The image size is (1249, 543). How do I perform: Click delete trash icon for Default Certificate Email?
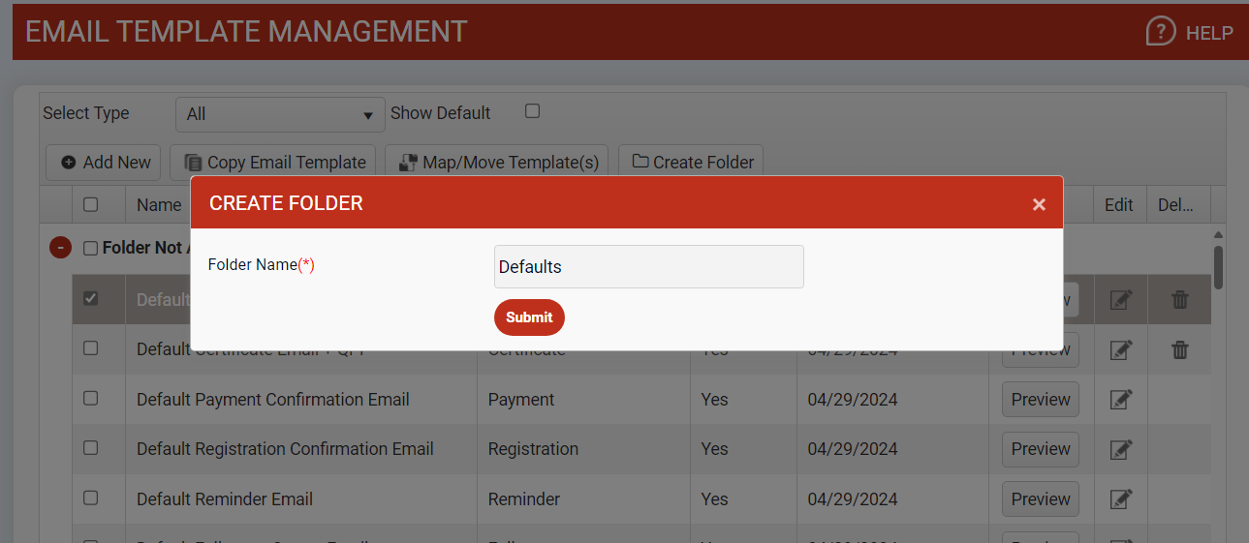point(1179,350)
